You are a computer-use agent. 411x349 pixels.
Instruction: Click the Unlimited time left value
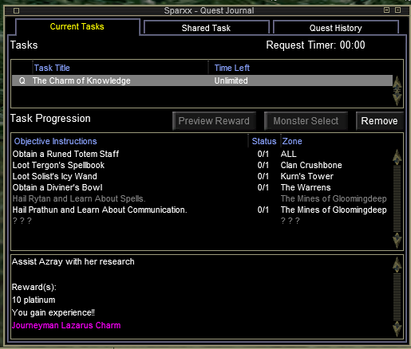[x=231, y=80]
